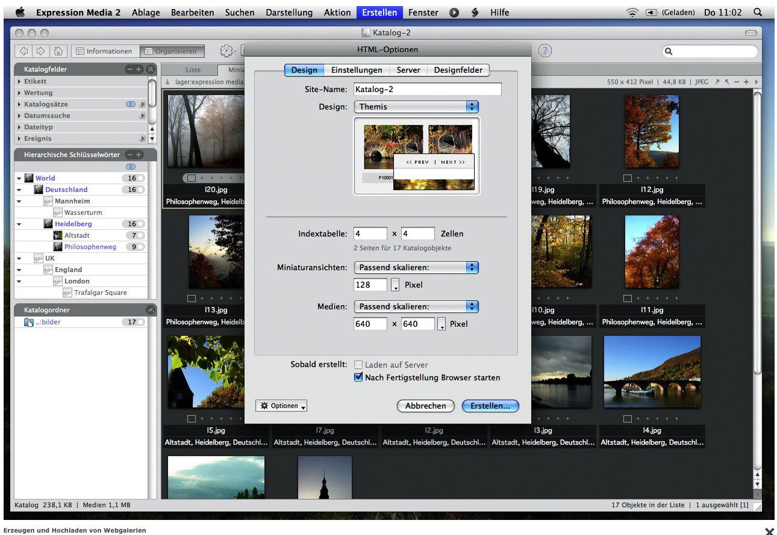
Task: Toggle the label checkbox under I5.jpg thumbnail
Action: click(192, 419)
